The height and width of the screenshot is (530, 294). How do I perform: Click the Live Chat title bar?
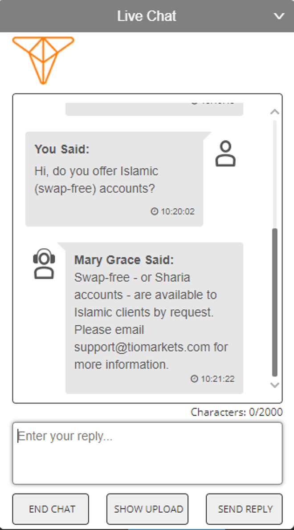(147, 16)
